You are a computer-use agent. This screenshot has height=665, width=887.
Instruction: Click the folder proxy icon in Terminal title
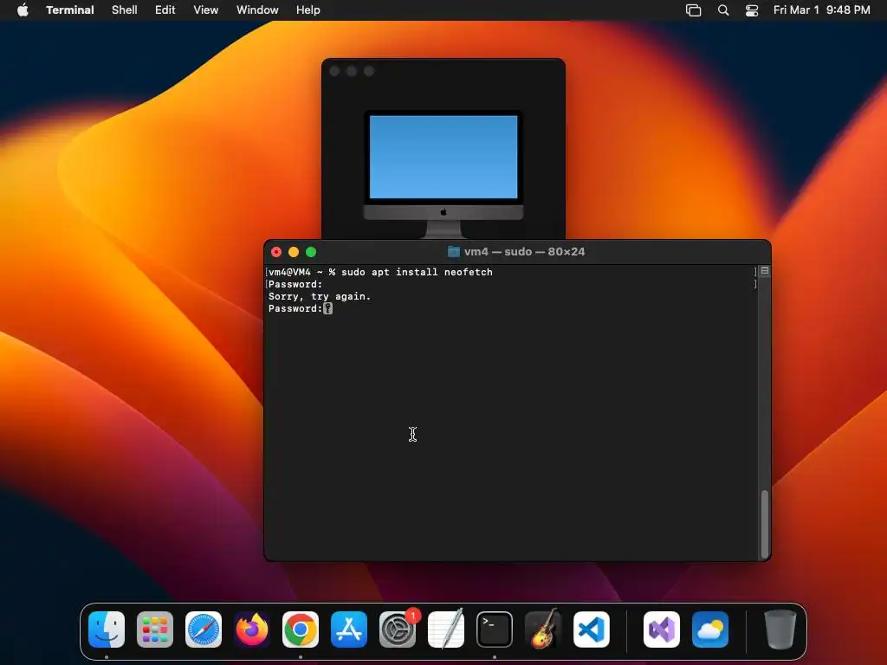pos(454,252)
